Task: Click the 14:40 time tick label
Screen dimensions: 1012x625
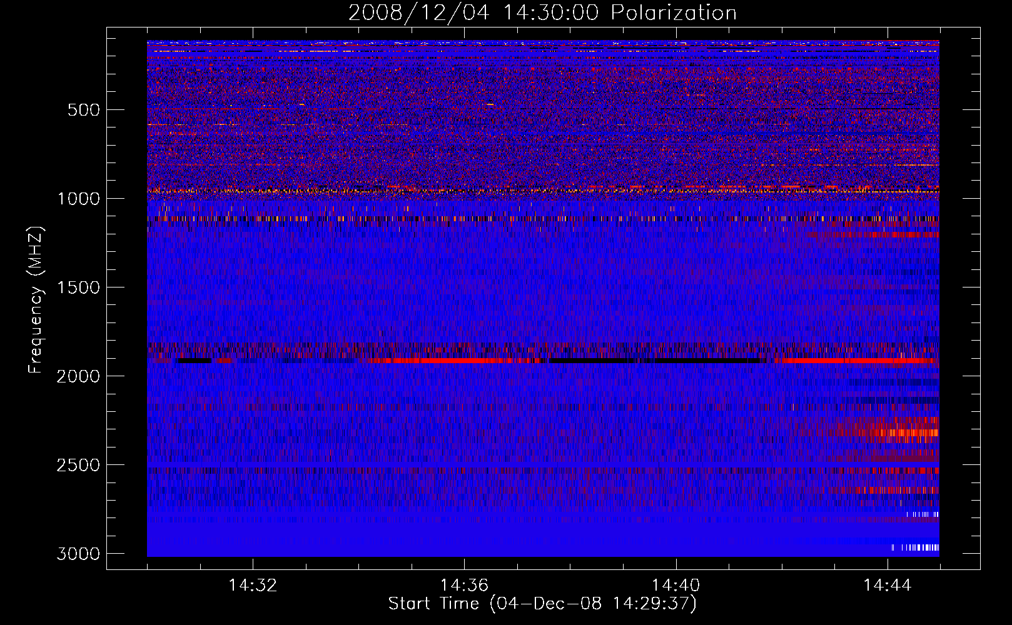Action: coord(676,586)
